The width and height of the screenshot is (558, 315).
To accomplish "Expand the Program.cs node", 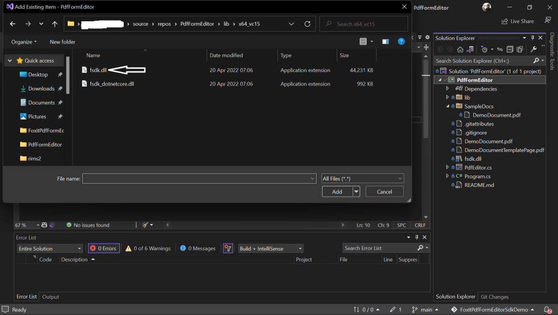I will click(x=447, y=176).
